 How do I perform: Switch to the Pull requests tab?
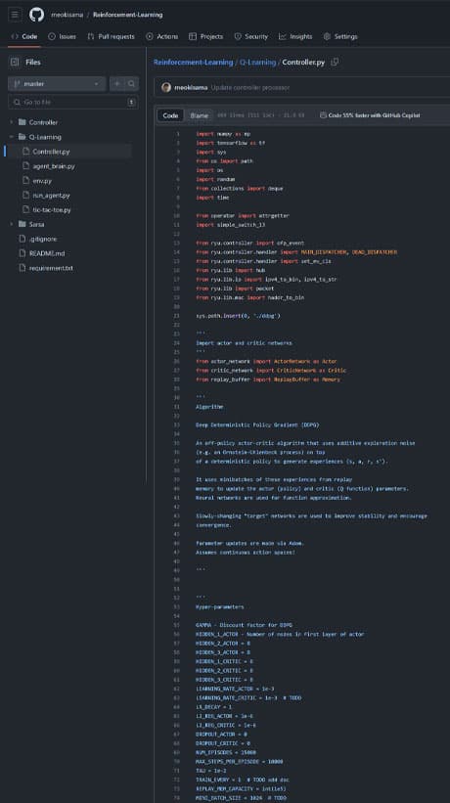coord(111,36)
